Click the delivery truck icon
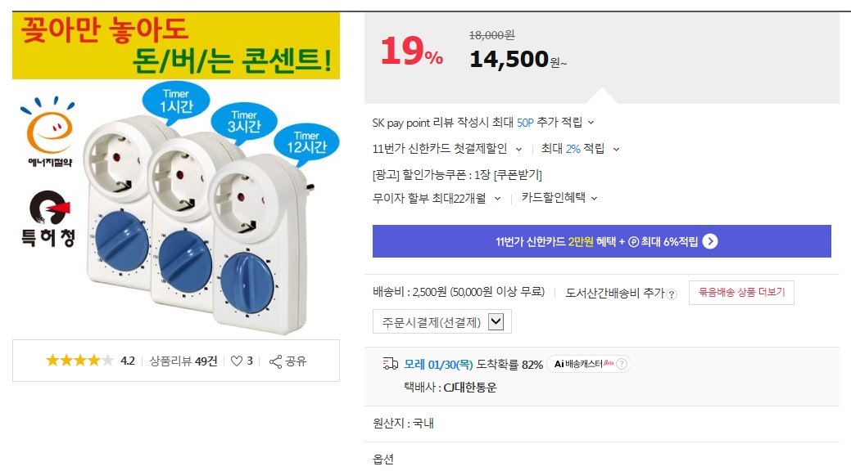This screenshot has height=471, width=851. tap(390, 364)
